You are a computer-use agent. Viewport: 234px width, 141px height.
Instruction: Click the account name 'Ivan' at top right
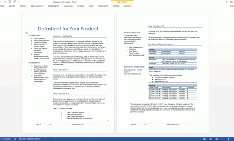[x=232, y=6]
